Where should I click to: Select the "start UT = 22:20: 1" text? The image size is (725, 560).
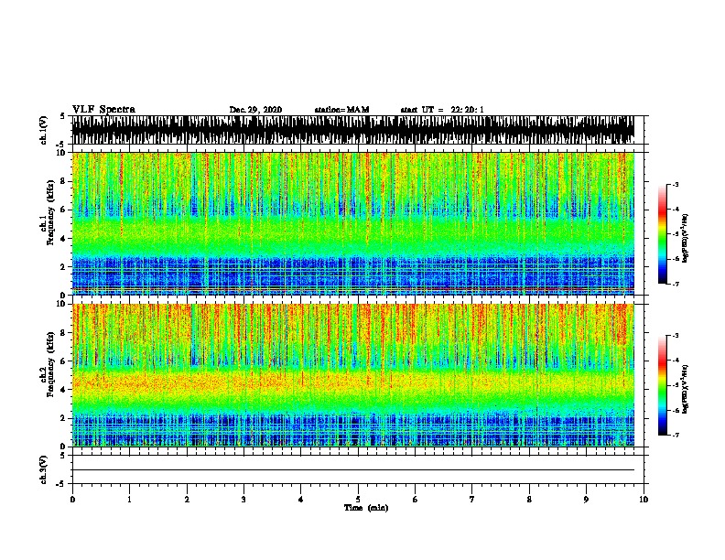442,110
